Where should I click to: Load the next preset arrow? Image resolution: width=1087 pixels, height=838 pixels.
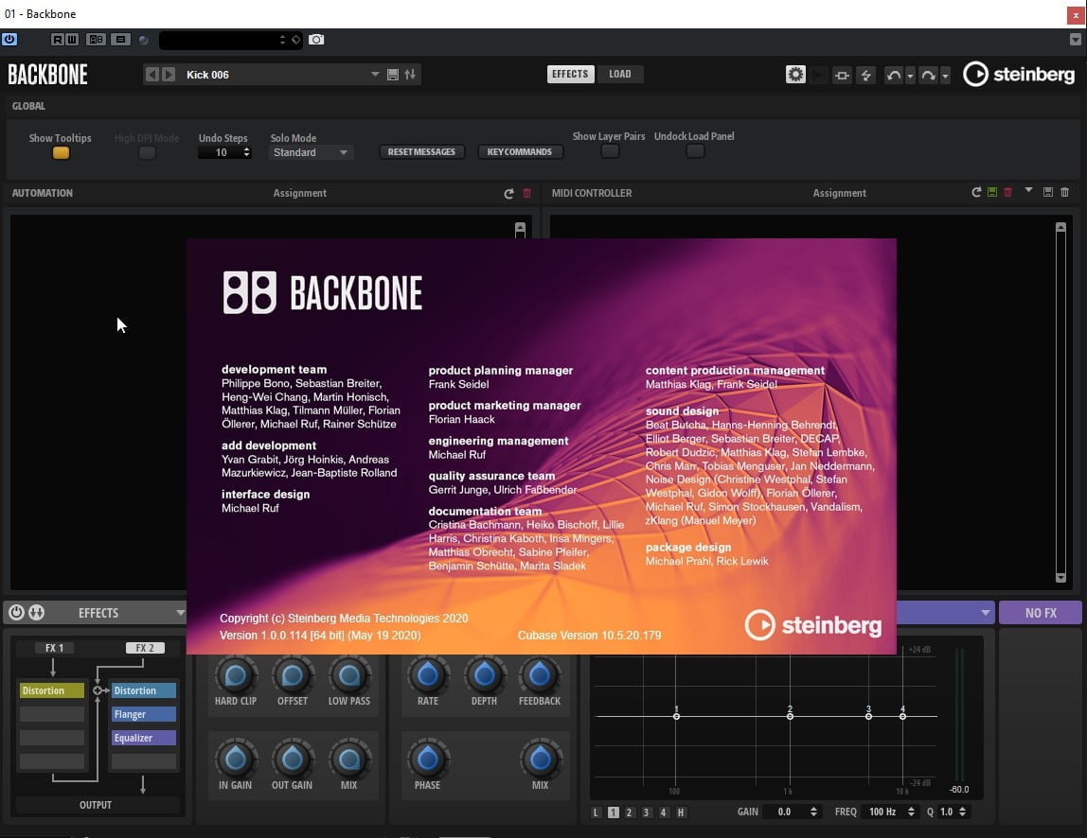pyautogui.click(x=169, y=74)
